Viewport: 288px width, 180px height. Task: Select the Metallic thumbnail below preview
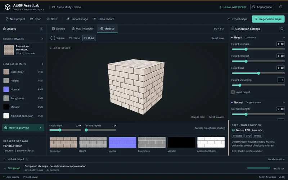pos(181,142)
